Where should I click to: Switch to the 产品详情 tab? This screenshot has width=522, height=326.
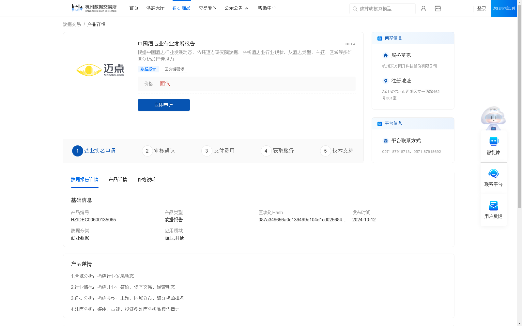tap(118, 180)
